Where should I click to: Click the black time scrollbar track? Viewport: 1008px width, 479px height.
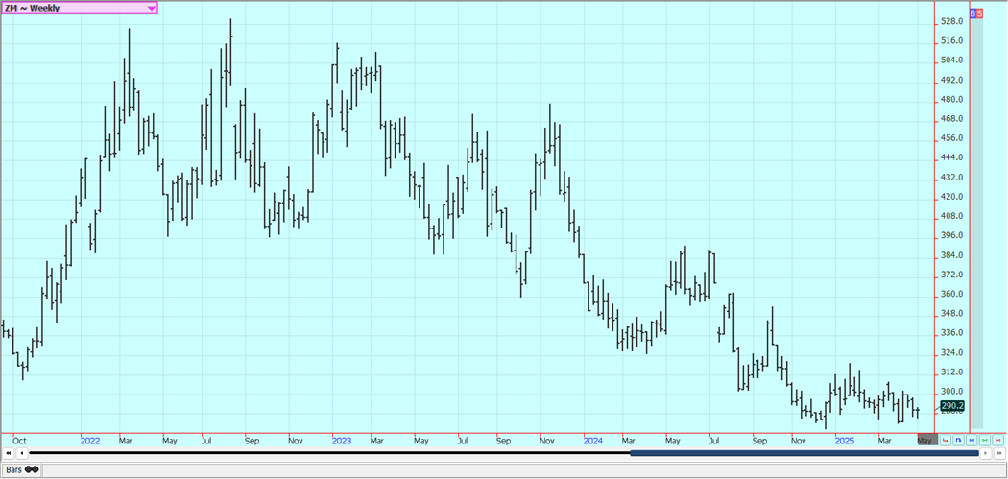click(330, 453)
